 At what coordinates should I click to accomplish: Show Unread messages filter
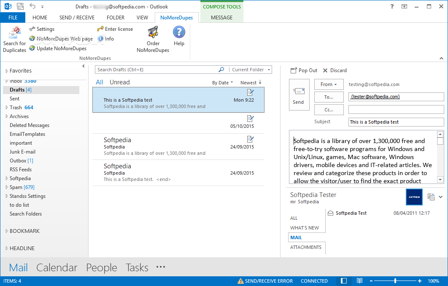(120, 82)
